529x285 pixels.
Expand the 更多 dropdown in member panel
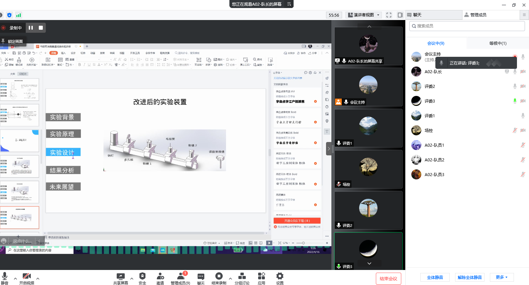click(x=502, y=277)
